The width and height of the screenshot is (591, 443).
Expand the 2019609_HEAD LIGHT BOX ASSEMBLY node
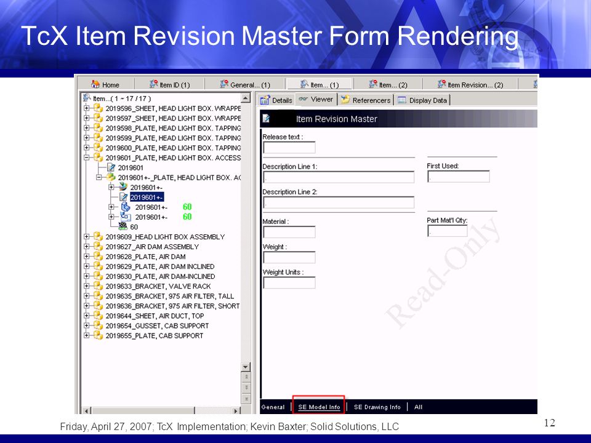87,236
